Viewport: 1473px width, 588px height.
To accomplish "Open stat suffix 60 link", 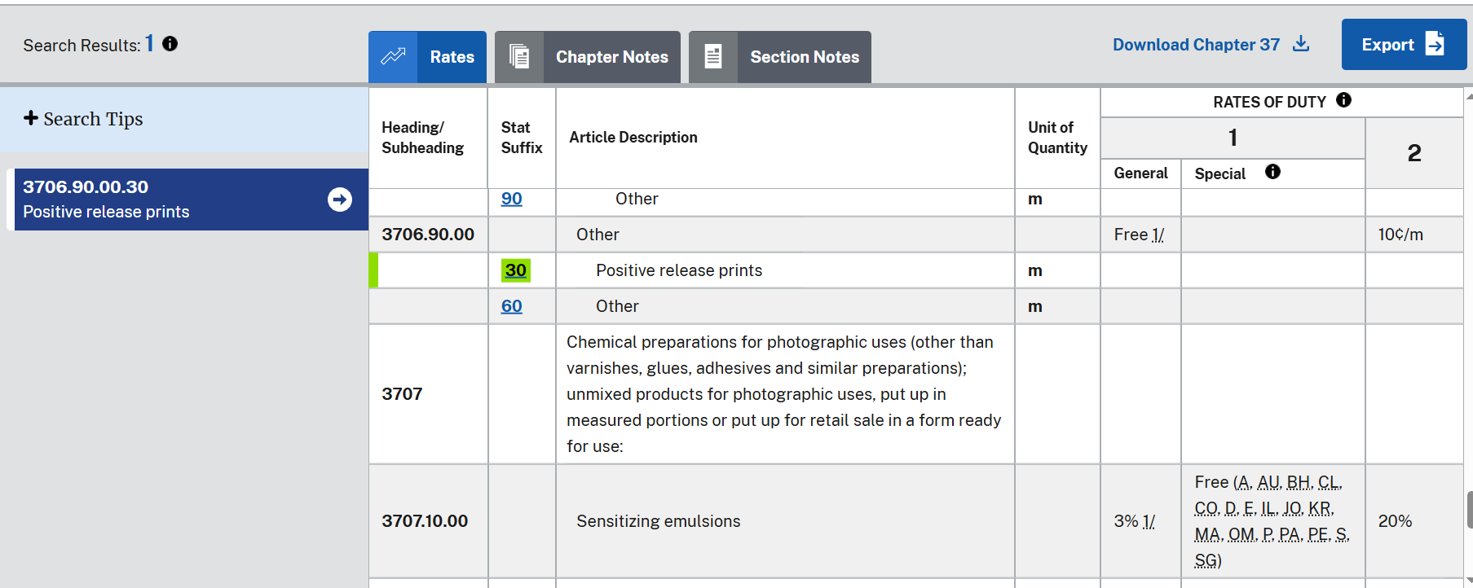I will 511,306.
